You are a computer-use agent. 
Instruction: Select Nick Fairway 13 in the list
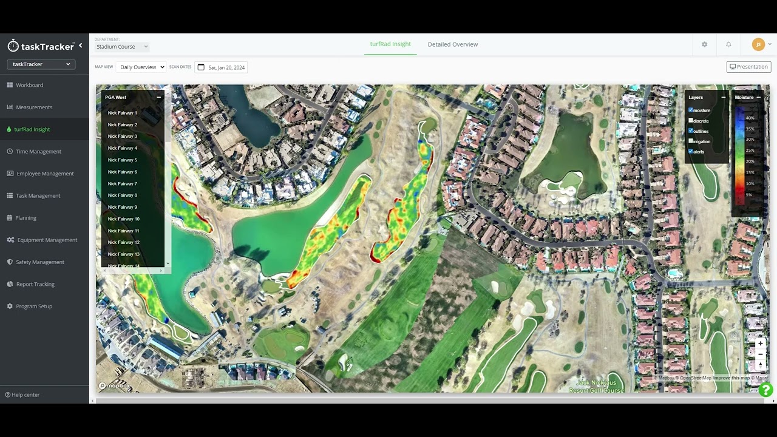pyautogui.click(x=123, y=254)
